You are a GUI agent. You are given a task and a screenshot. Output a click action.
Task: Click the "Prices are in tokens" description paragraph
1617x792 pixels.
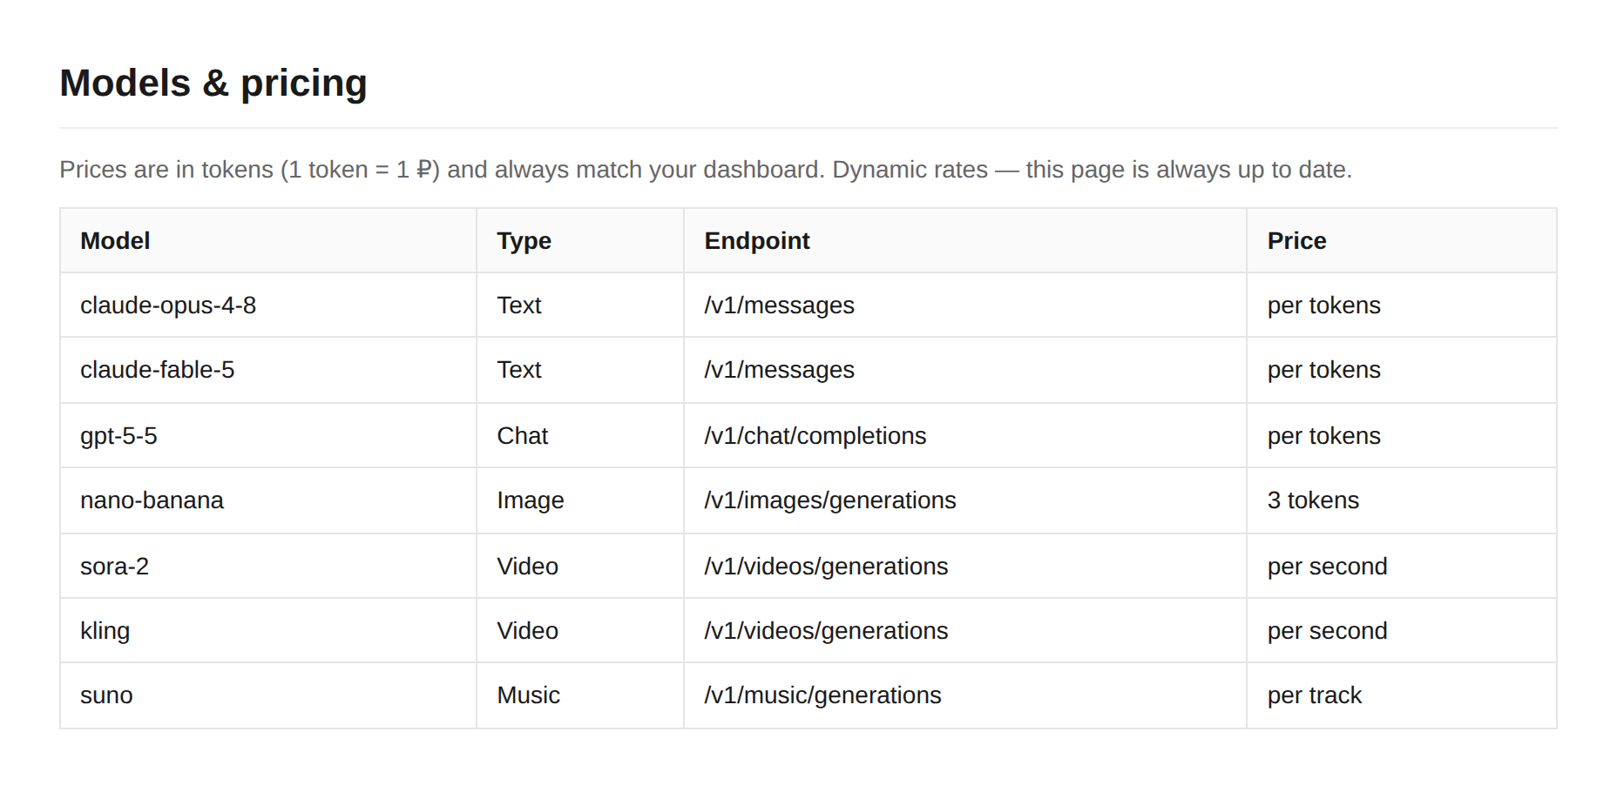pyautogui.click(x=706, y=170)
